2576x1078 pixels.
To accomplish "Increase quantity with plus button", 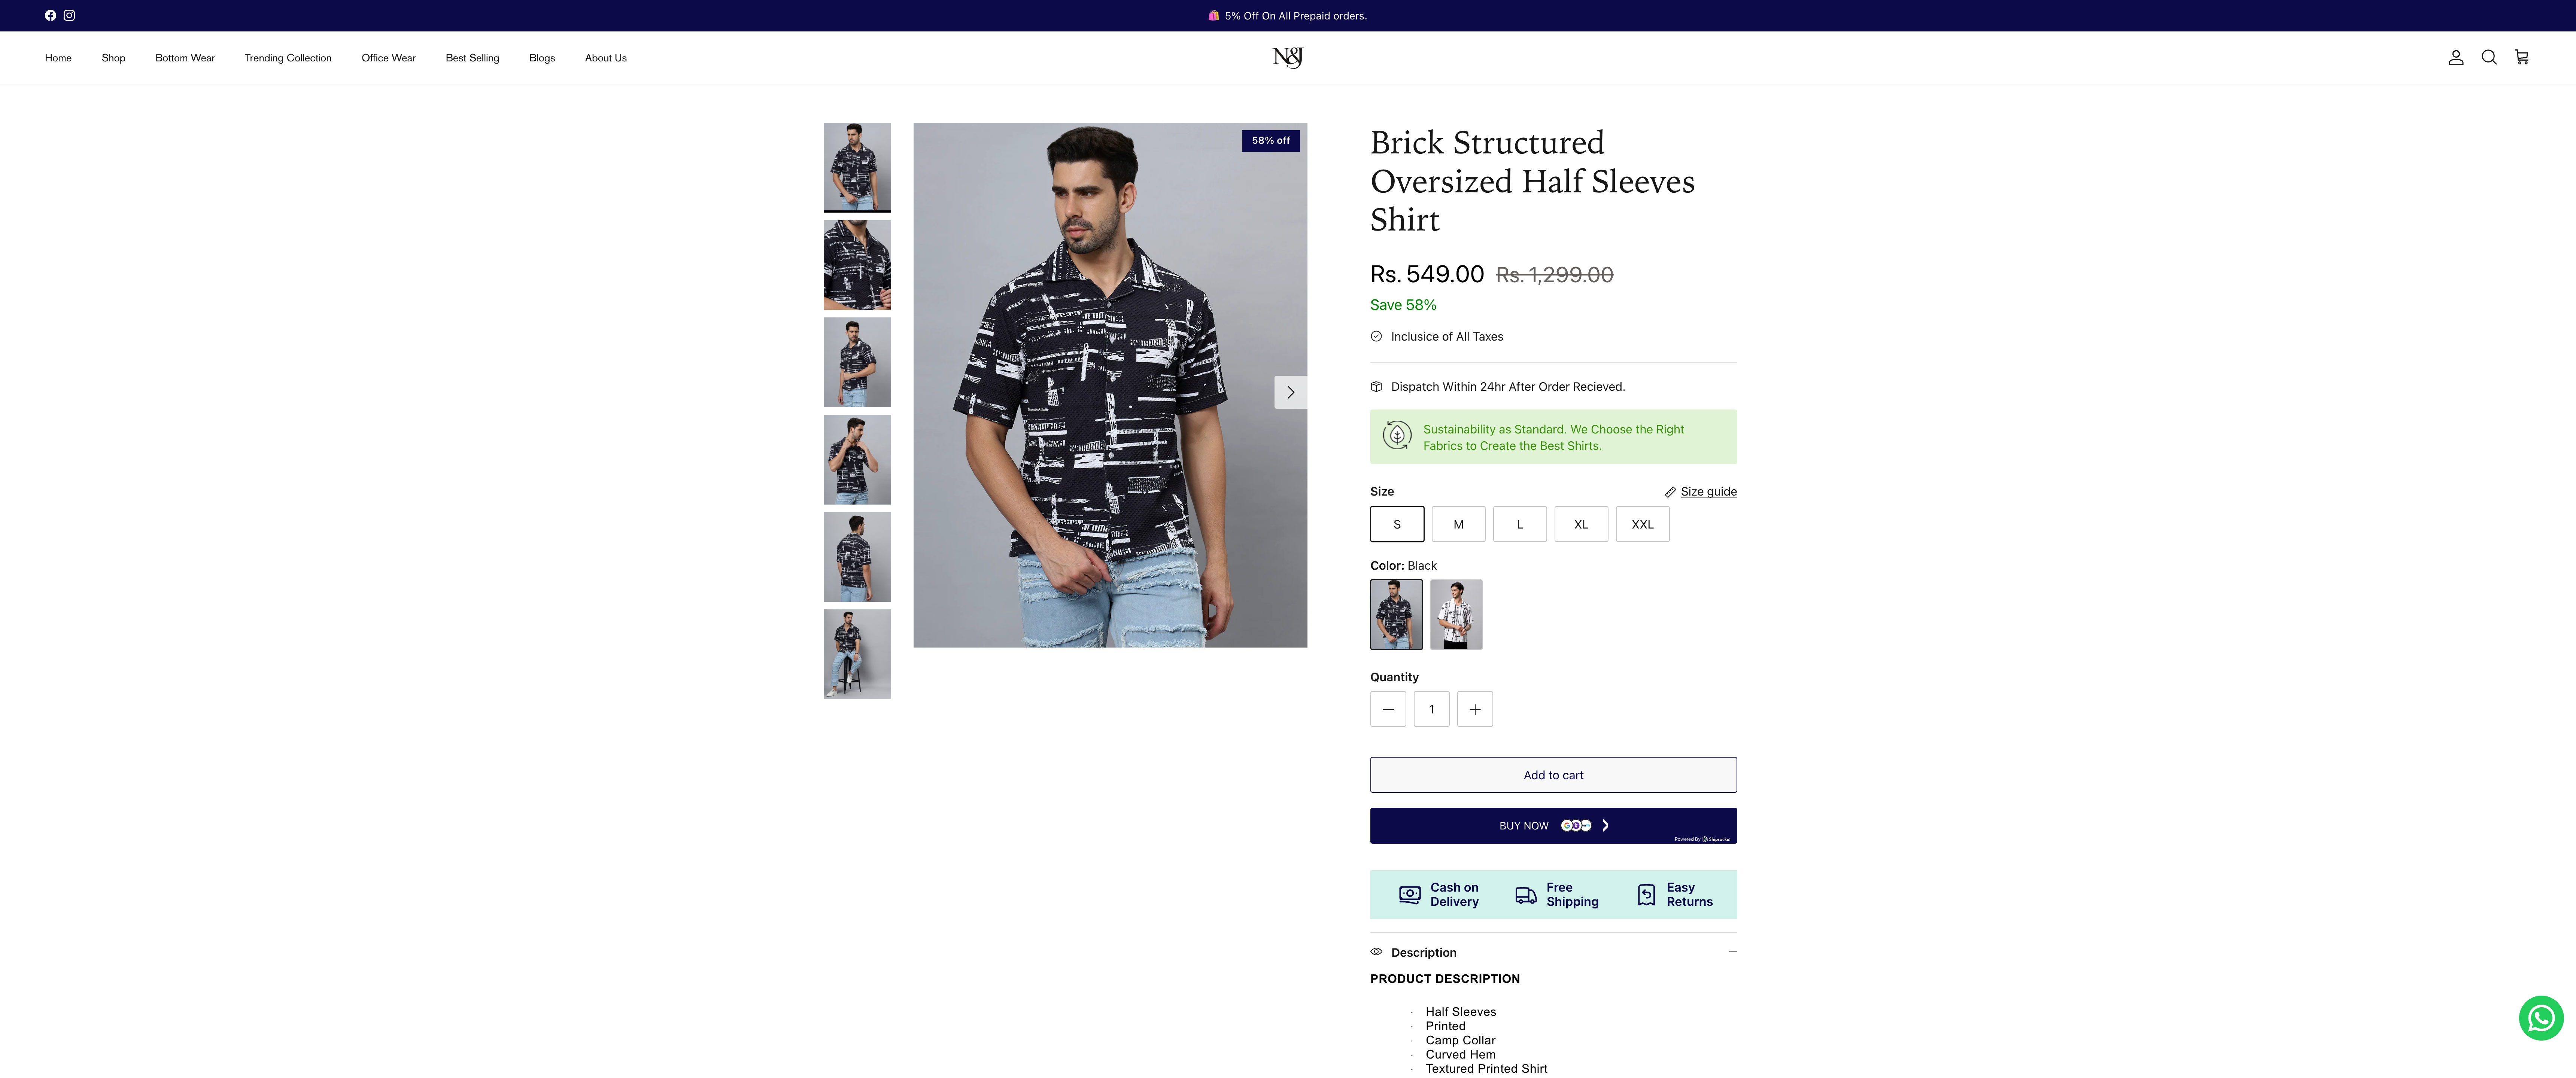I will tap(1474, 709).
